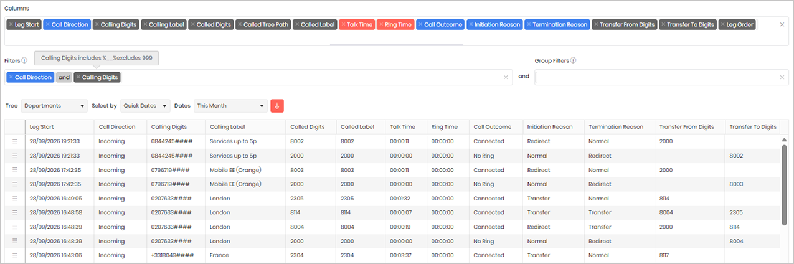Screen dimensions: 794x264
Task: Click the Columns horizontal scrollbar thumb
Action: [x=396, y=45]
